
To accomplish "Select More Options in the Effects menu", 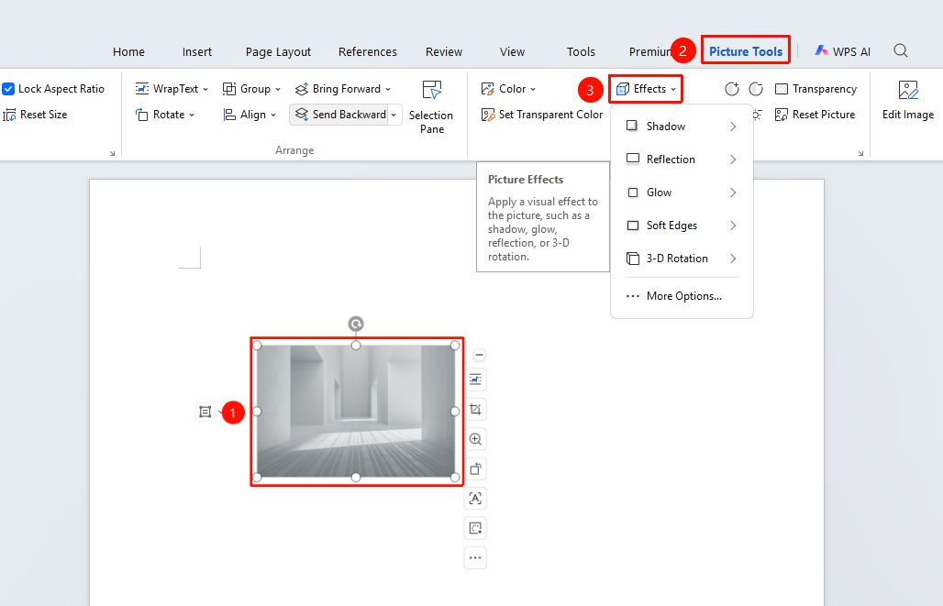I will [682, 296].
